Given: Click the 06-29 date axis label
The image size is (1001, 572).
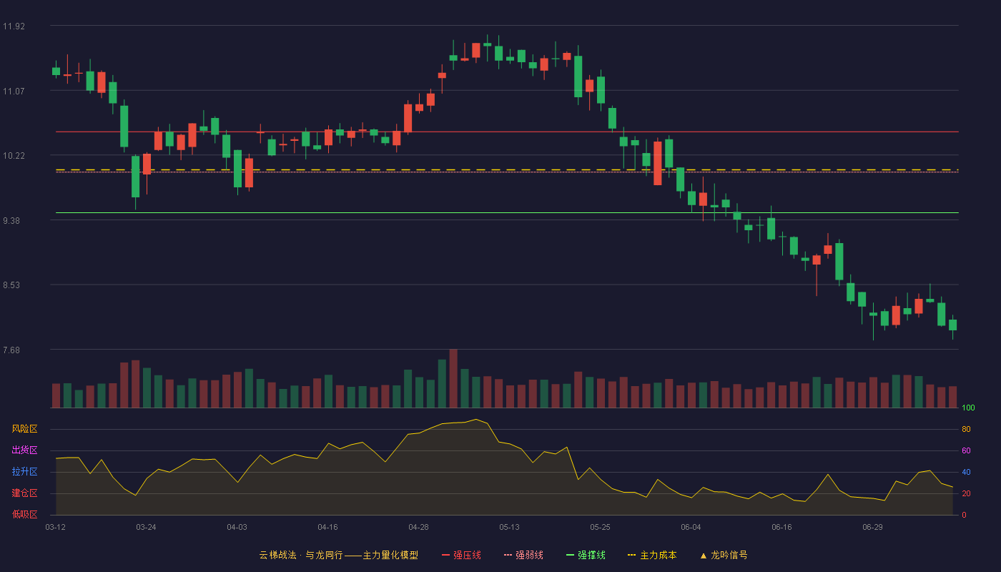Looking at the screenshot, I should click(x=872, y=527).
